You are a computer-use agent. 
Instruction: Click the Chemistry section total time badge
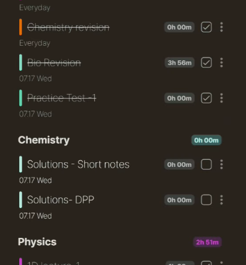[x=206, y=140]
